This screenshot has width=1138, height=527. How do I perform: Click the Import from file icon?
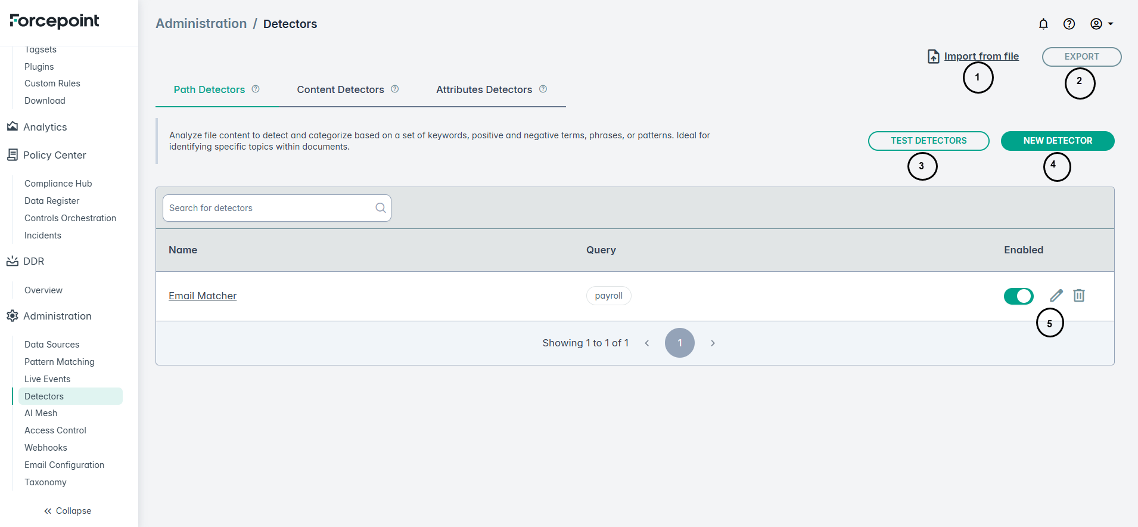(934, 57)
